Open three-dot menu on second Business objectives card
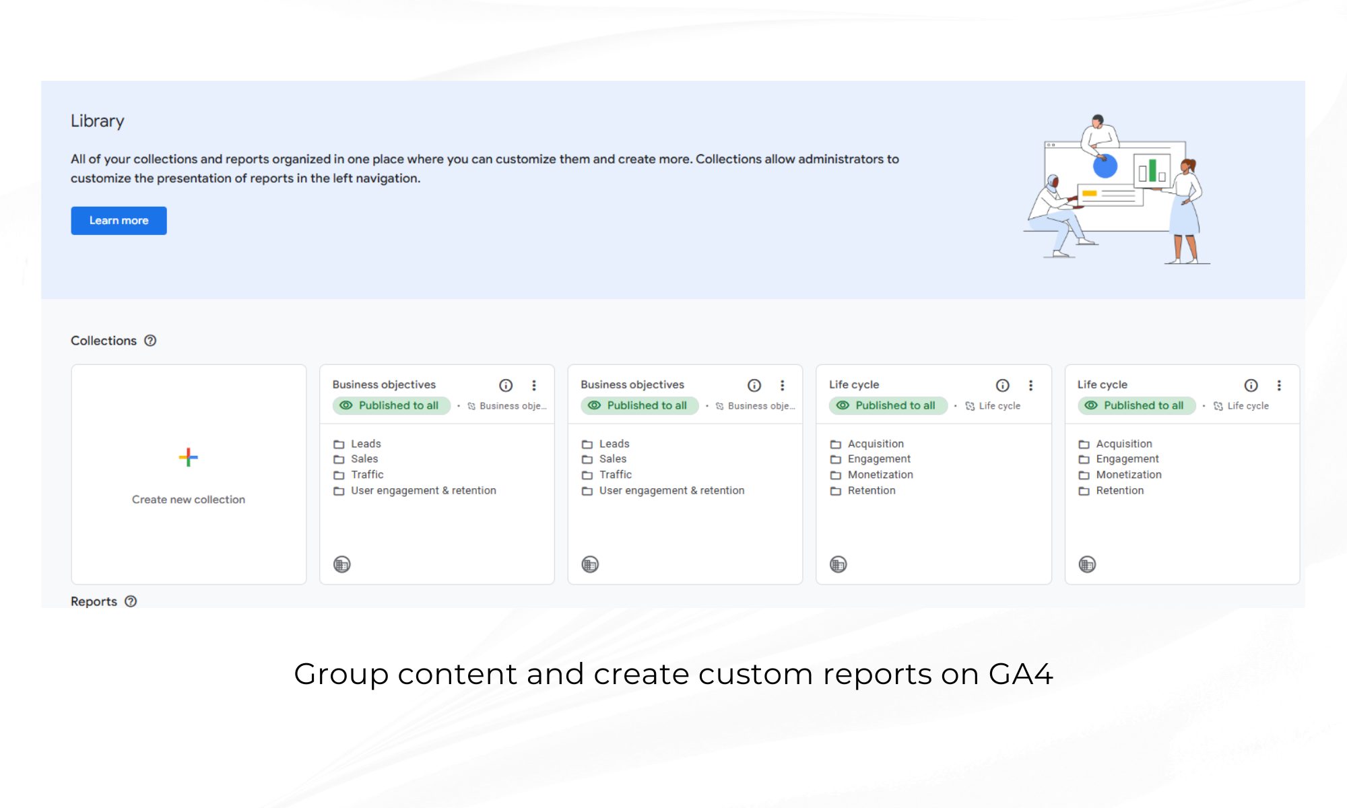Viewport: 1347px width, 808px height. pos(782,385)
